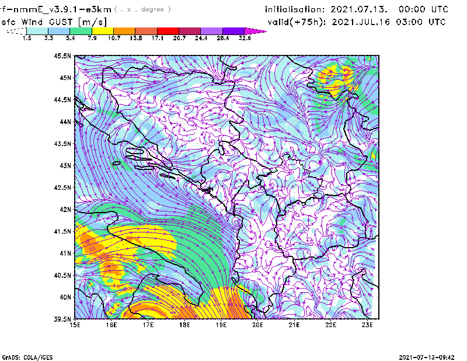This screenshot has width=467, height=361.
Task: Click the legend value 1.6
Action: 27,38
